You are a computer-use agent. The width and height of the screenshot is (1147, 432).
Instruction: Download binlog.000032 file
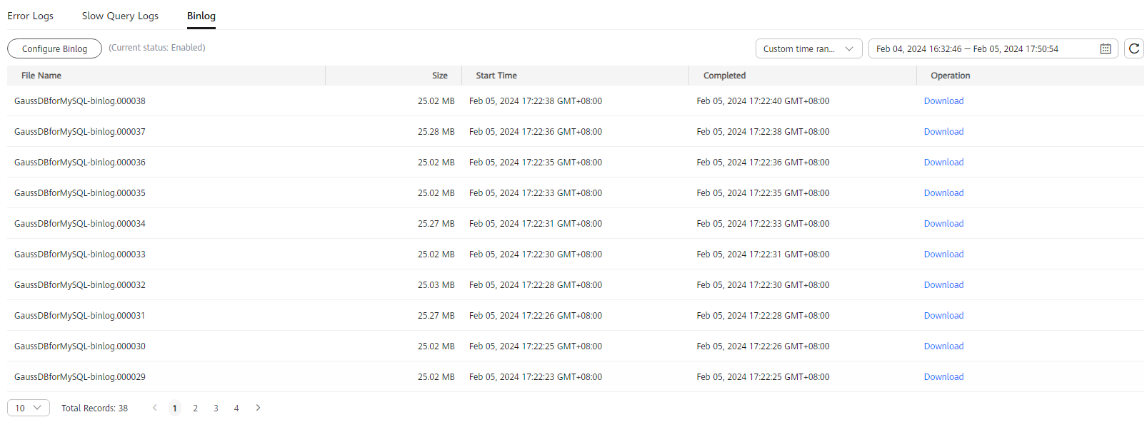(943, 285)
